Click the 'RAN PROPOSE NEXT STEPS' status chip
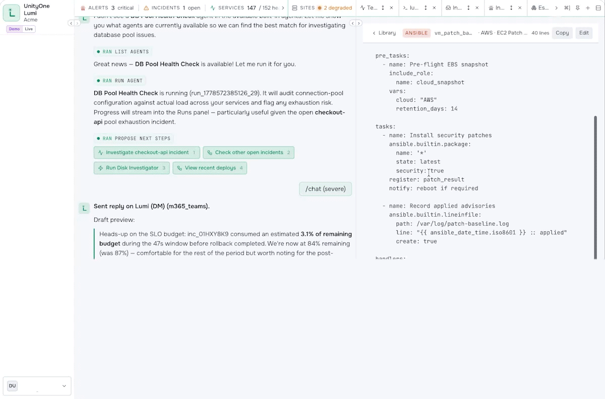This screenshot has height=399, width=605. pos(134,139)
